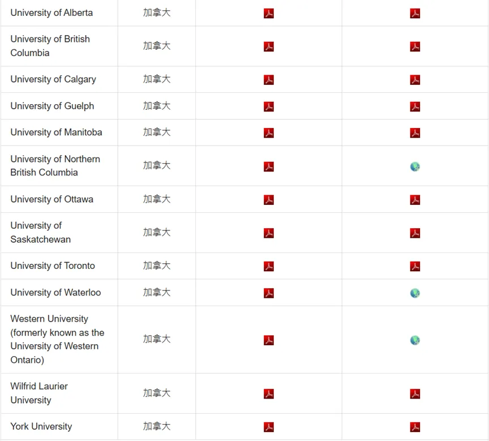Screen dimensions: 489x441
Task: Click York University second-column PDF icon
Action: tap(415, 427)
